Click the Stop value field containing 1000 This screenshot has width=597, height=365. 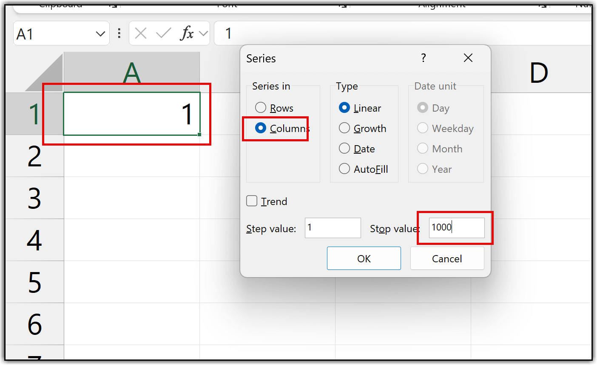click(x=456, y=228)
